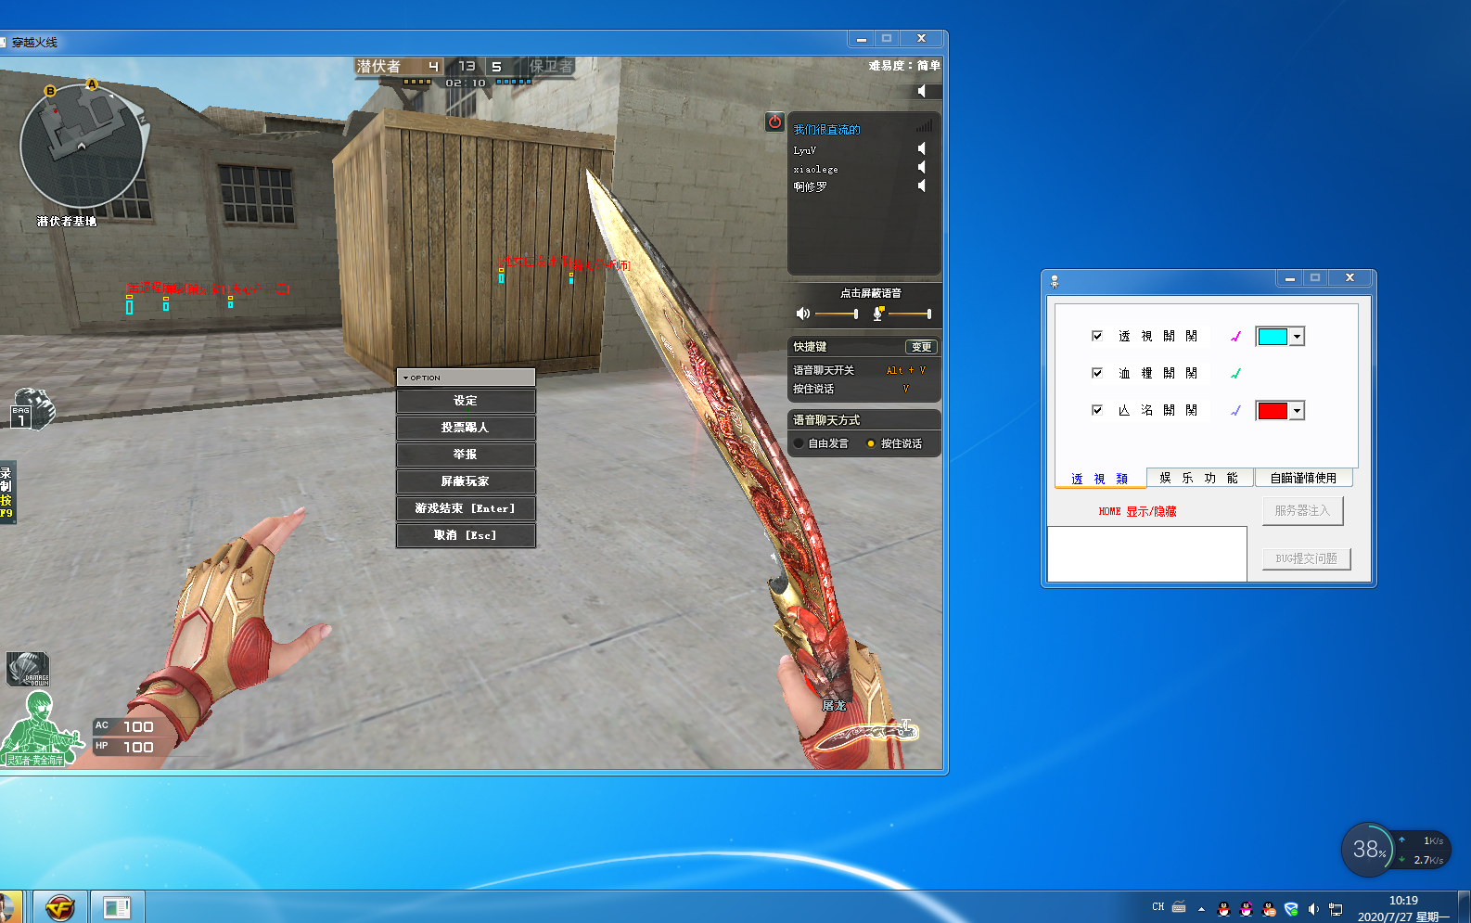This screenshot has height=923, width=1471.
Task: Open the cyan color dropdown arrow
Action: coord(1298,337)
